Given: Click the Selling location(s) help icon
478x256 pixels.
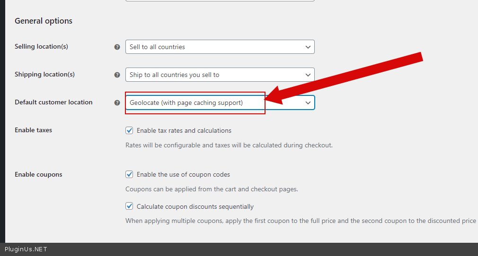Looking at the screenshot, I should point(117,47).
